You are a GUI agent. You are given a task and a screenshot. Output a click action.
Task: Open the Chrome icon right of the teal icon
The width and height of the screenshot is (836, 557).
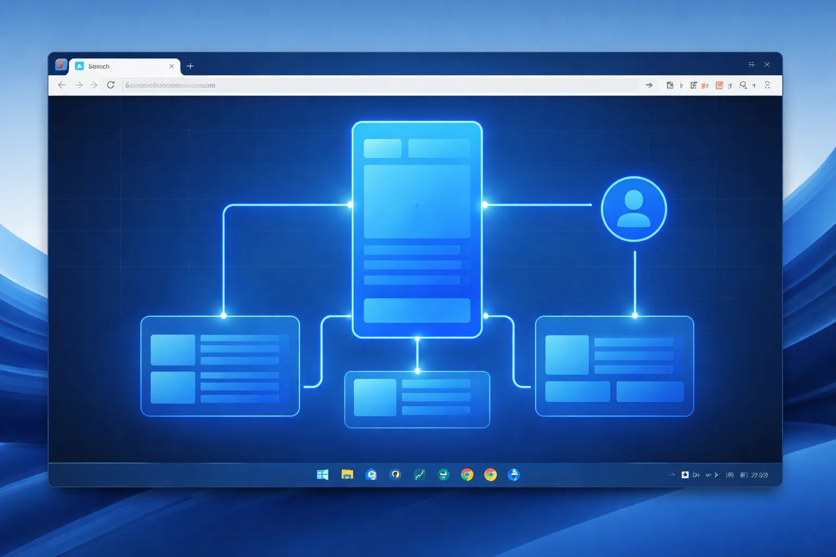click(467, 475)
